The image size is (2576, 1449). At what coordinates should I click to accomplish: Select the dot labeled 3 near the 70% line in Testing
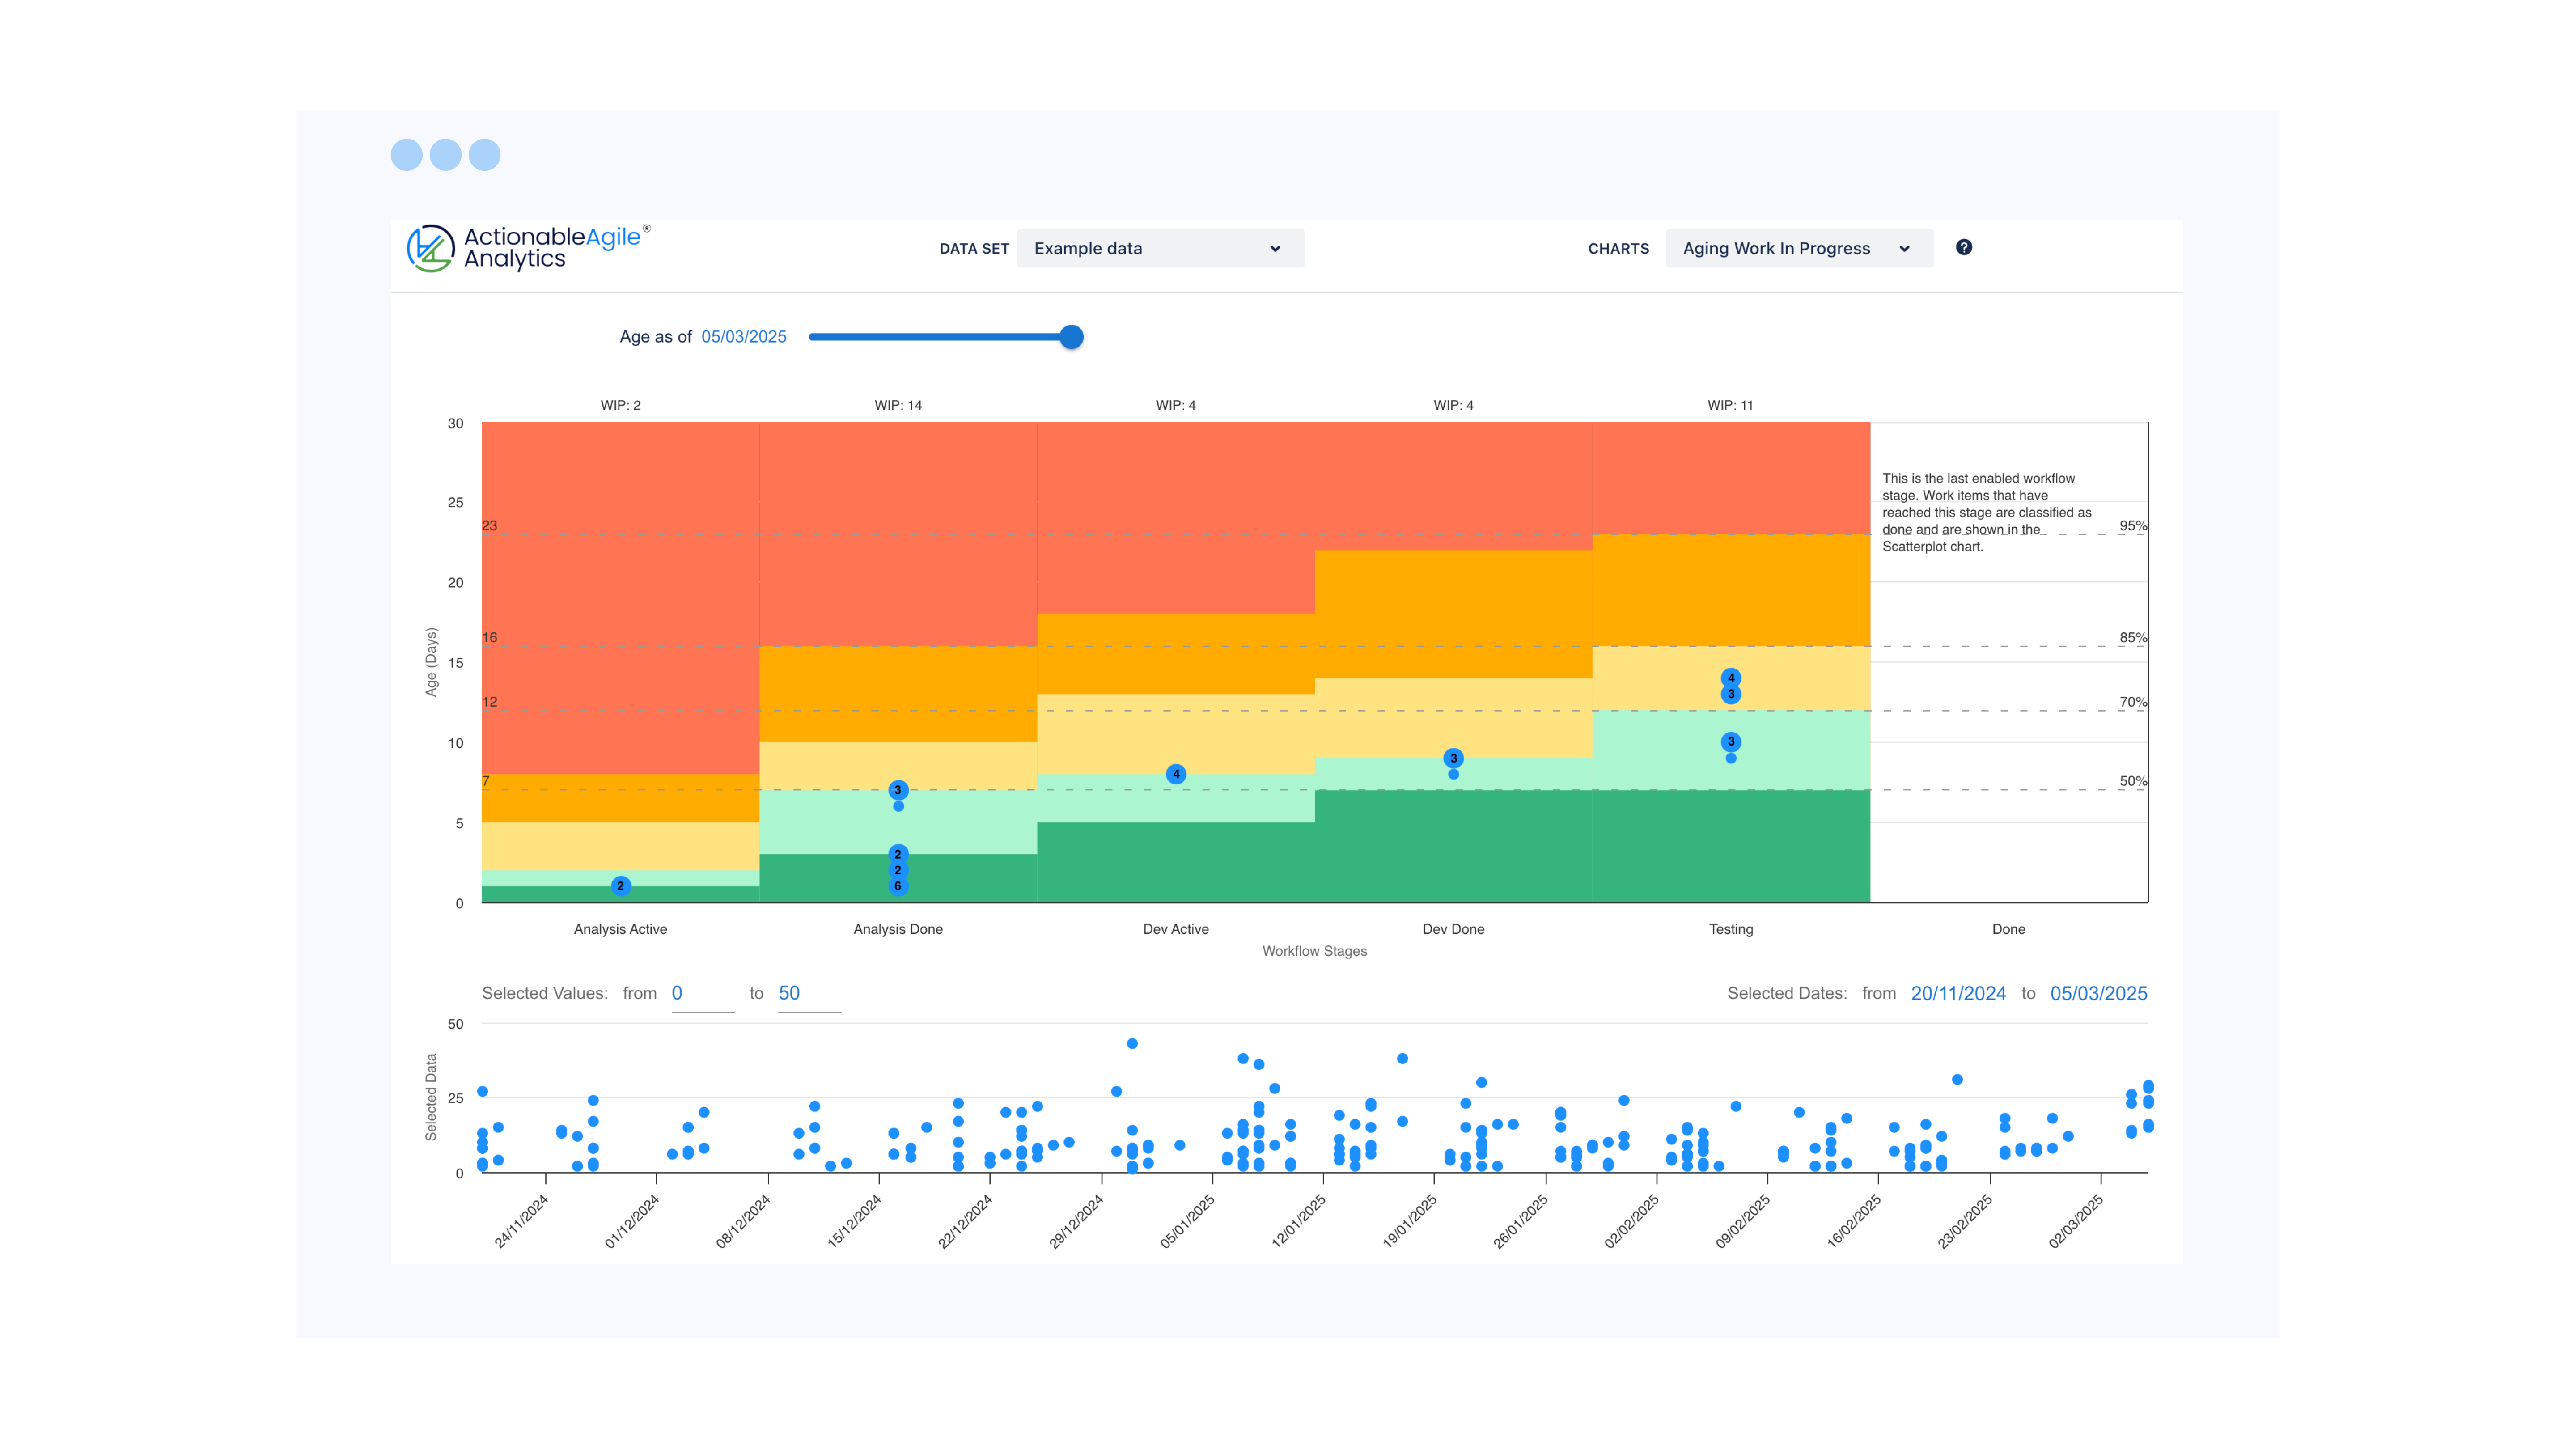1731,741
